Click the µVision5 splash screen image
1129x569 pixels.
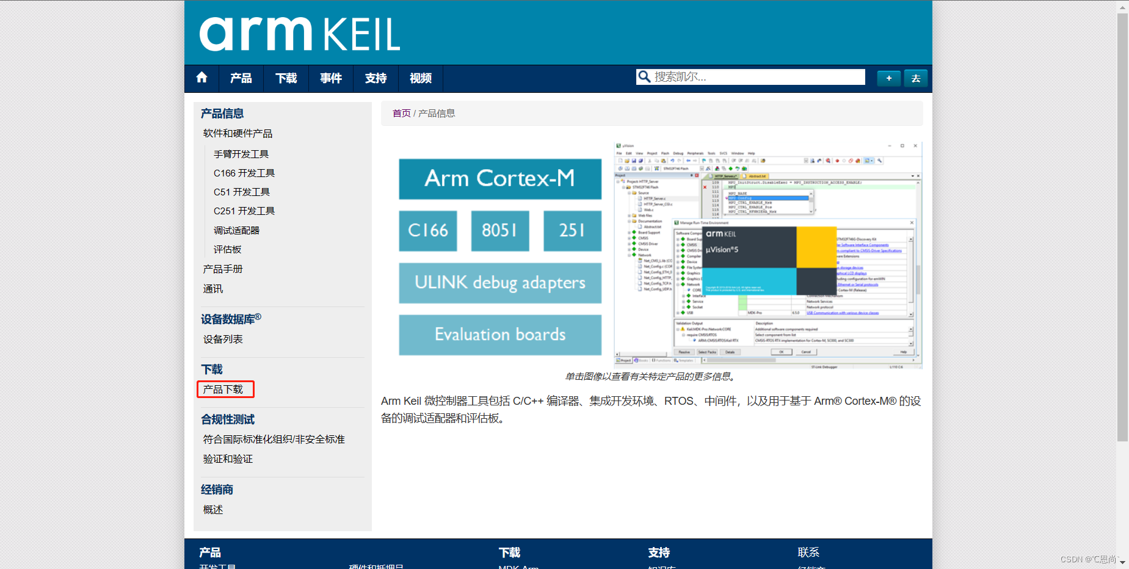point(769,261)
